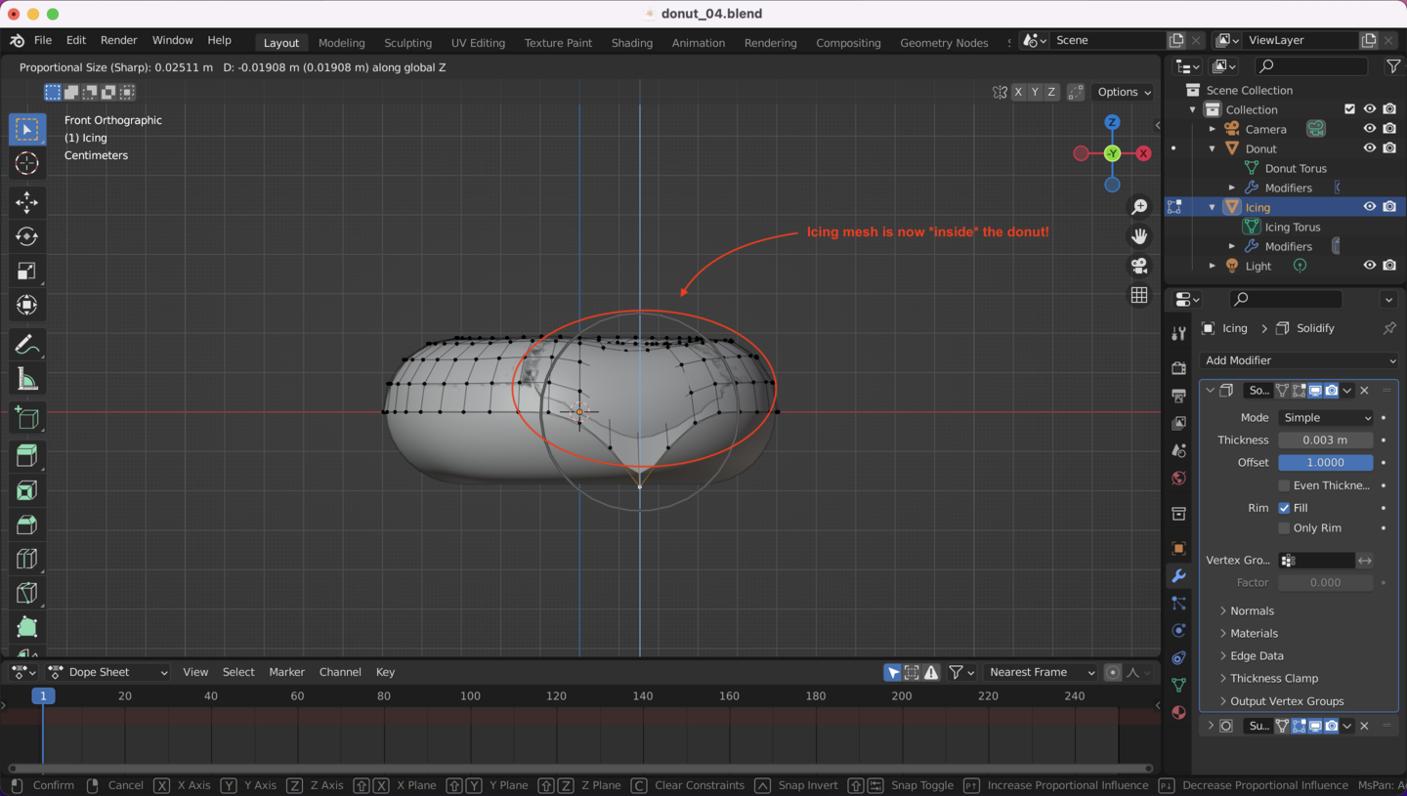Open the Render Properties tab (camera icon)

click(1178, 366)
